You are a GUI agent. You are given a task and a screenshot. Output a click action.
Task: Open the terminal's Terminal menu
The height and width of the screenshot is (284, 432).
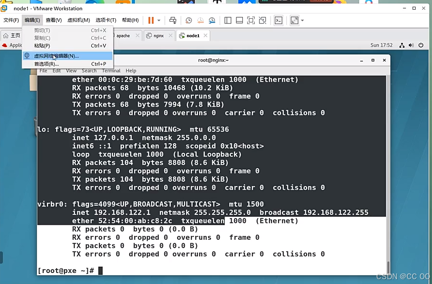(111, 71)
